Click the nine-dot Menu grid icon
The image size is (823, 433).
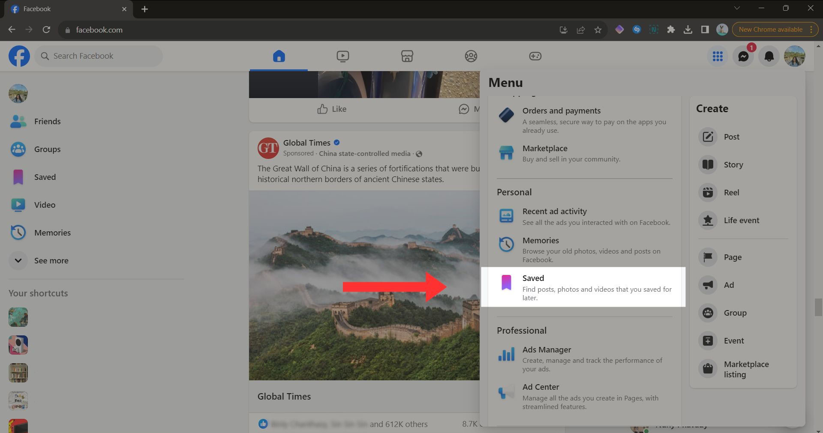pyautogui.click(x=718, y=56)
